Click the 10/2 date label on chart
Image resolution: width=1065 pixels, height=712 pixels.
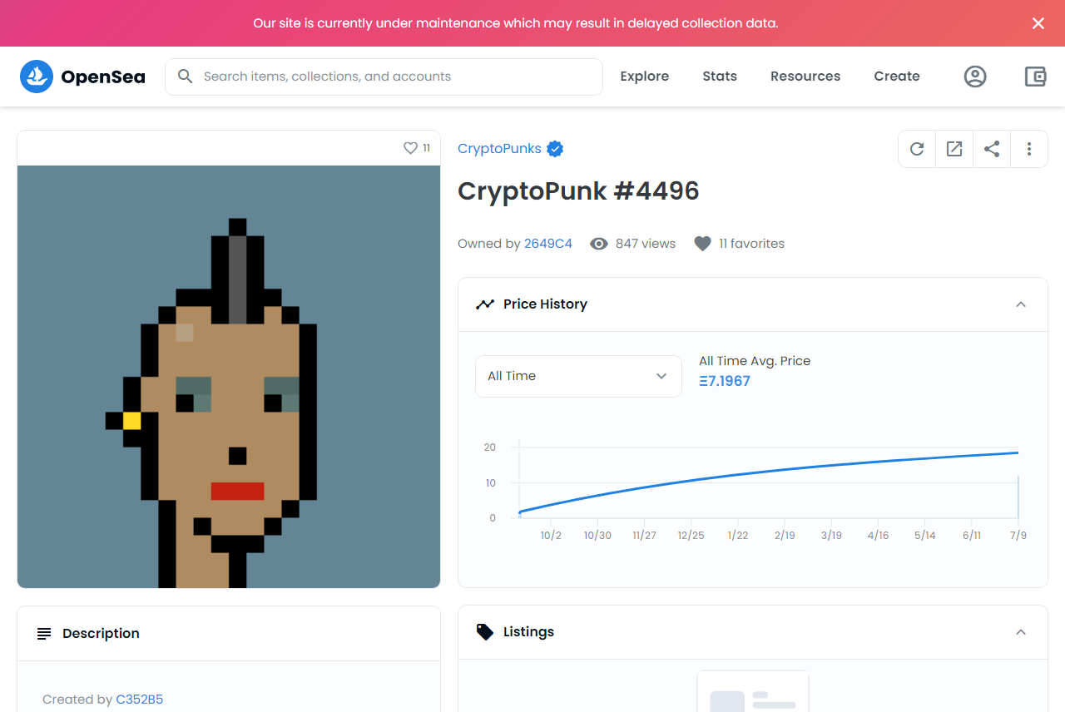click(551, 536)
